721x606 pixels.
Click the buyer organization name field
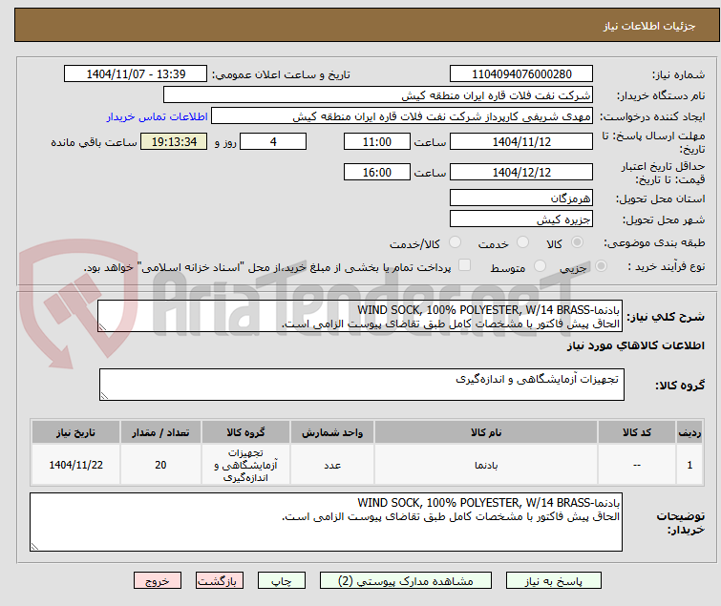pyautogui.click(x=378, y=95)
